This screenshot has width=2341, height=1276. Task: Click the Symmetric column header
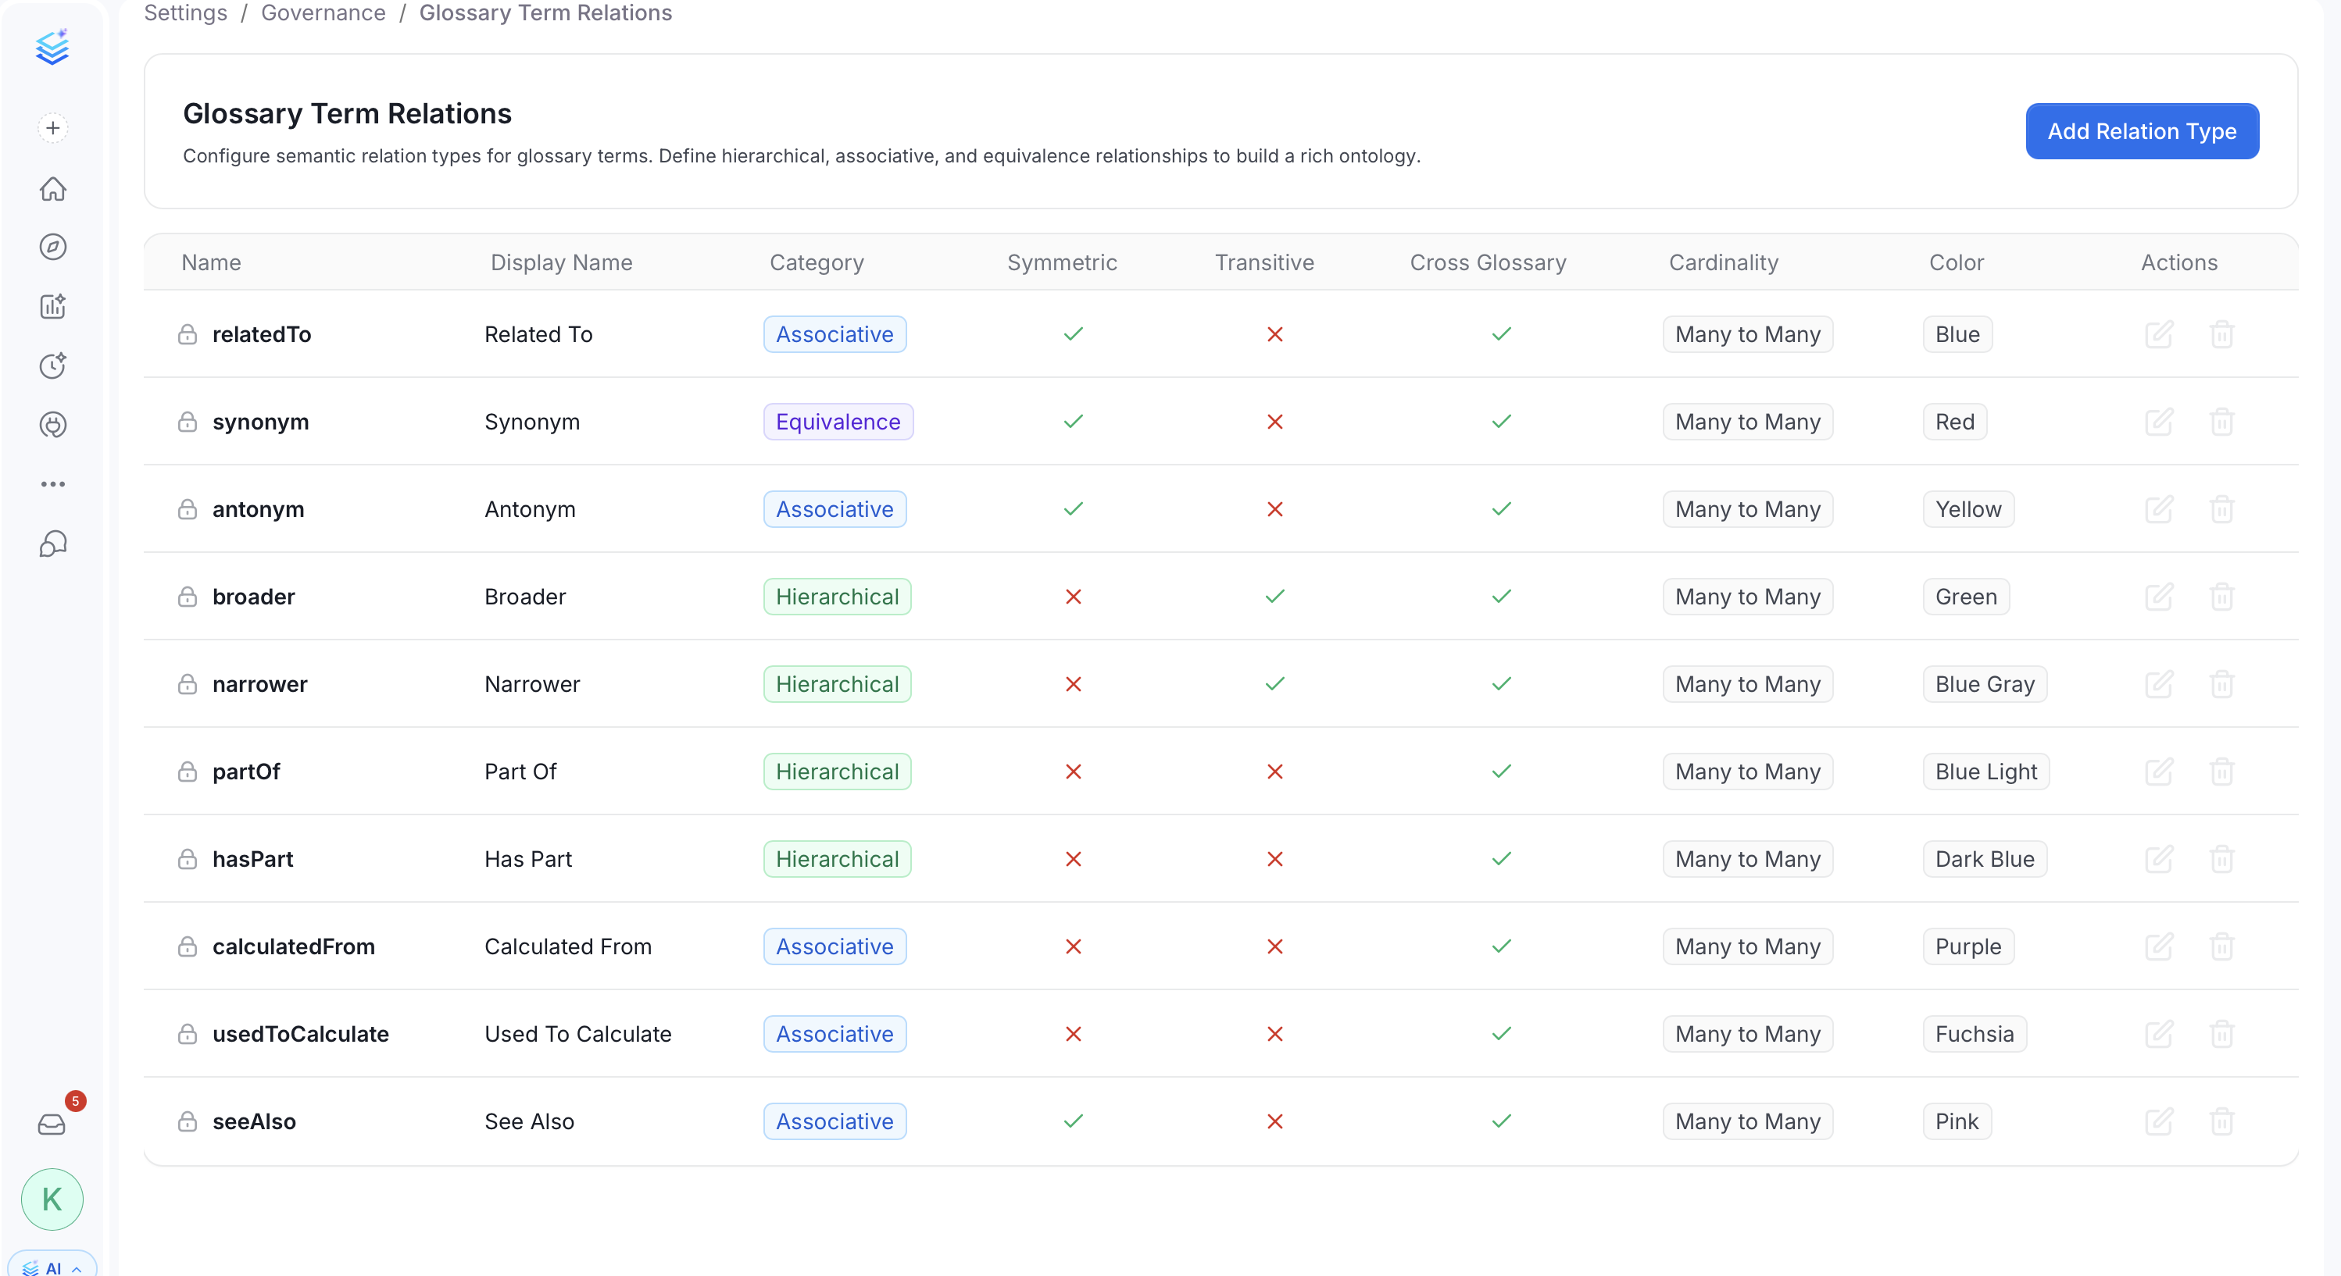tap(1061, 262)
